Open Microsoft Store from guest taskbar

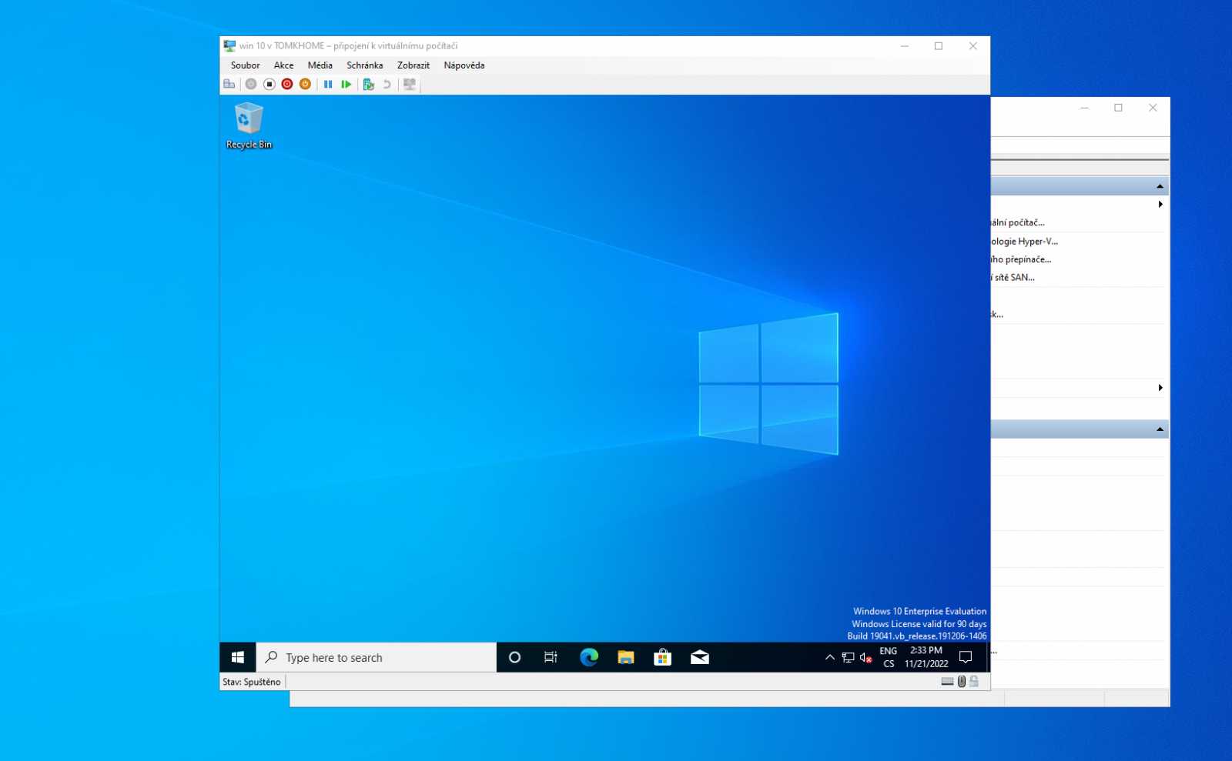click(663, 657)
